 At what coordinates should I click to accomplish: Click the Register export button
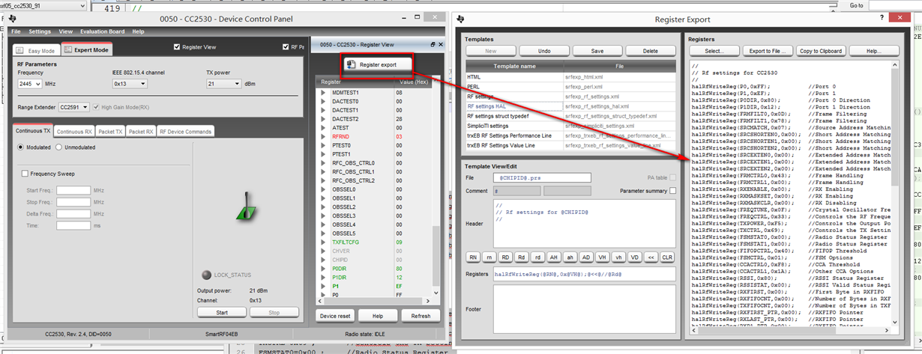pyautogui.click(x=378, y=65)
